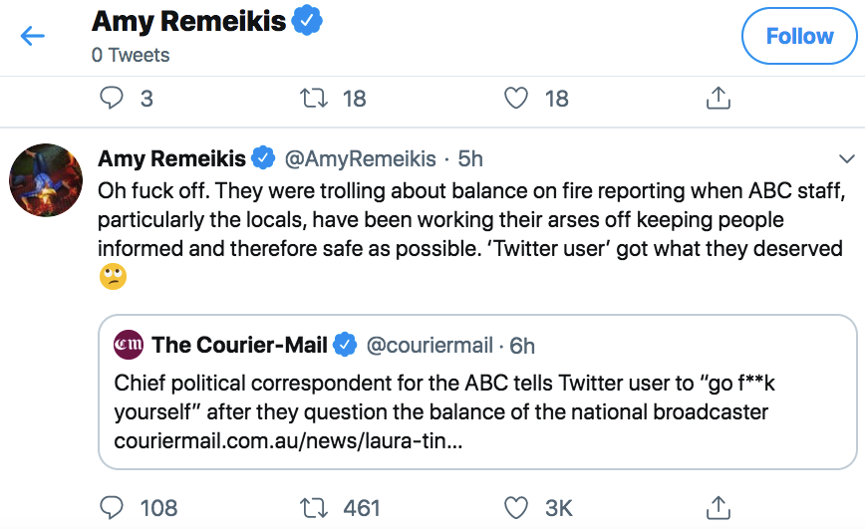Click the Courier-Mail logo avatar
The image size is (865, 529).
point(129,346)
